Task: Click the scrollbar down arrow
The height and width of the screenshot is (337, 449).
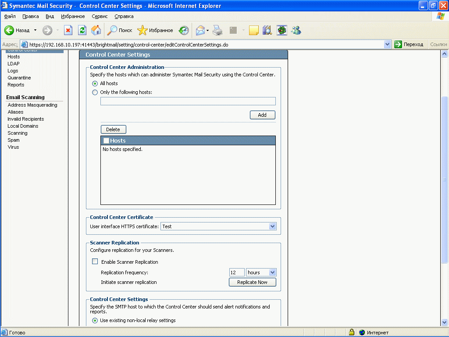Action: (x=444, y=322)
